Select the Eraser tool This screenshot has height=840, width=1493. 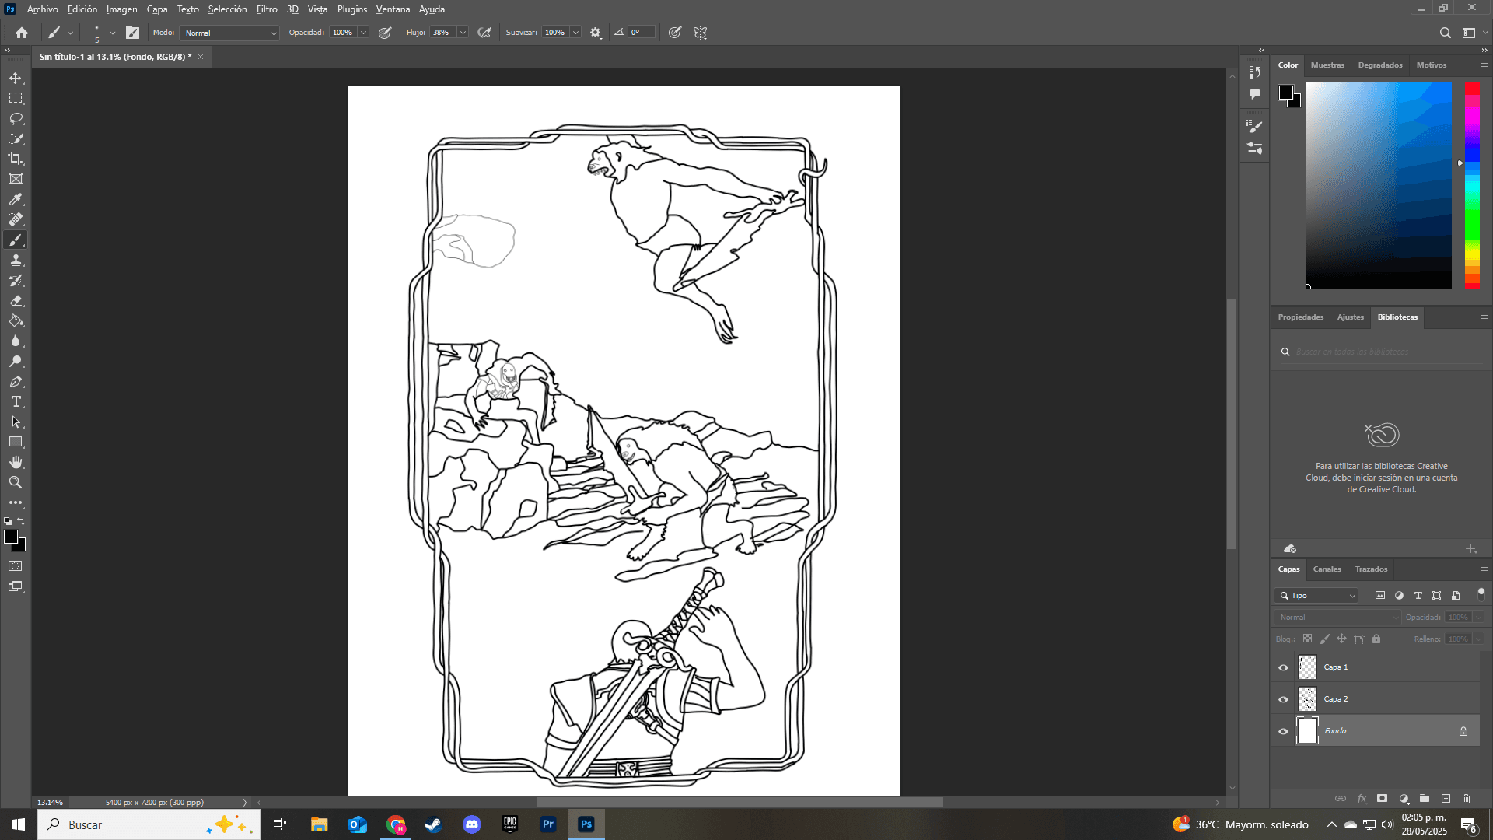click(x=16, y=300)
